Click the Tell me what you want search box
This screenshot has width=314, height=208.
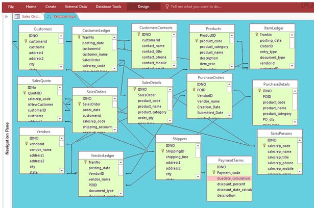point(196,7)
